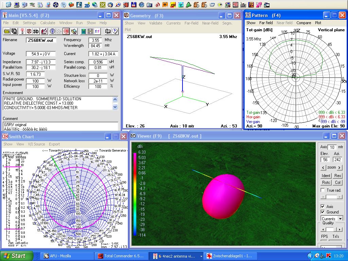Screen dimensions: 348x261
Task: Click the Quality slider's right arrow
Action: coord(340,229)
